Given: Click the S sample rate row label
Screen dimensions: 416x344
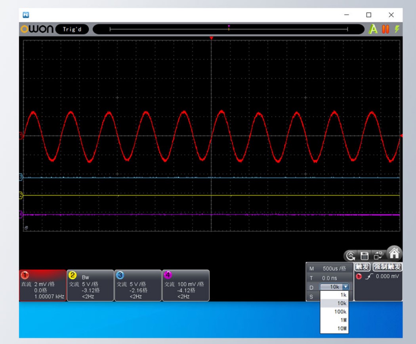Looking at the screenshot, I should point(311,297).
